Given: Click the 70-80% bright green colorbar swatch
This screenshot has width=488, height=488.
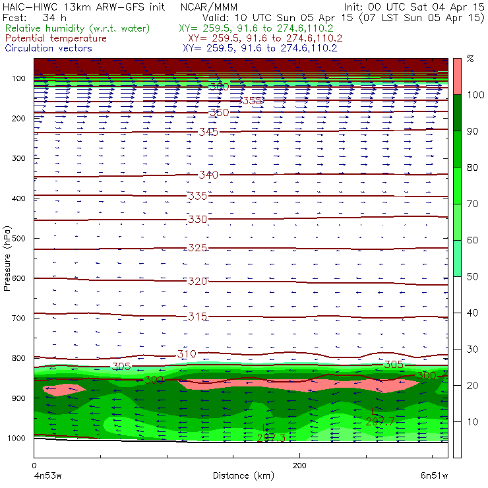Looking at the screenshot, I should 457,185.
